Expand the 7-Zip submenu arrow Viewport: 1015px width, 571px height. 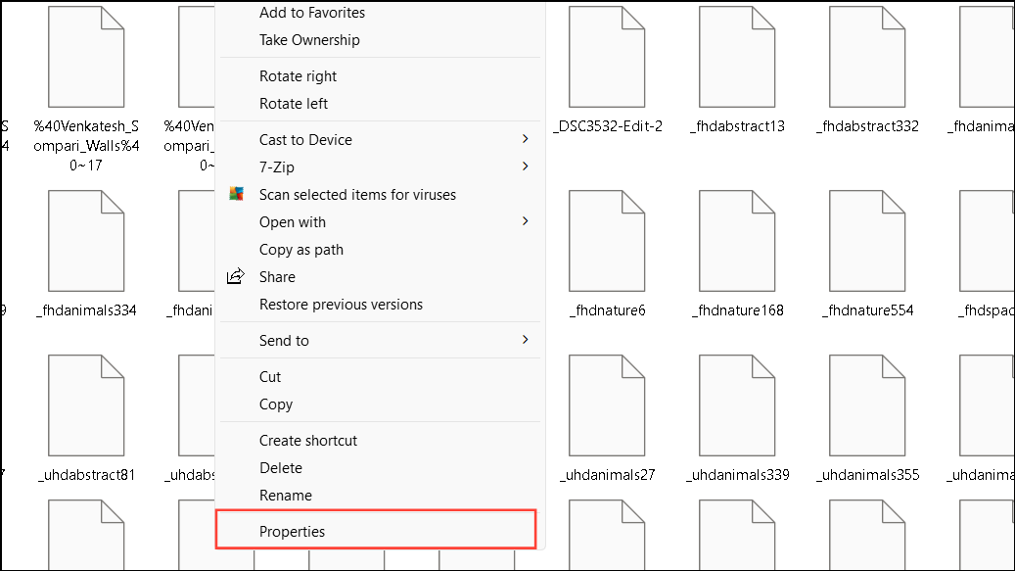[x=526, y=167]
